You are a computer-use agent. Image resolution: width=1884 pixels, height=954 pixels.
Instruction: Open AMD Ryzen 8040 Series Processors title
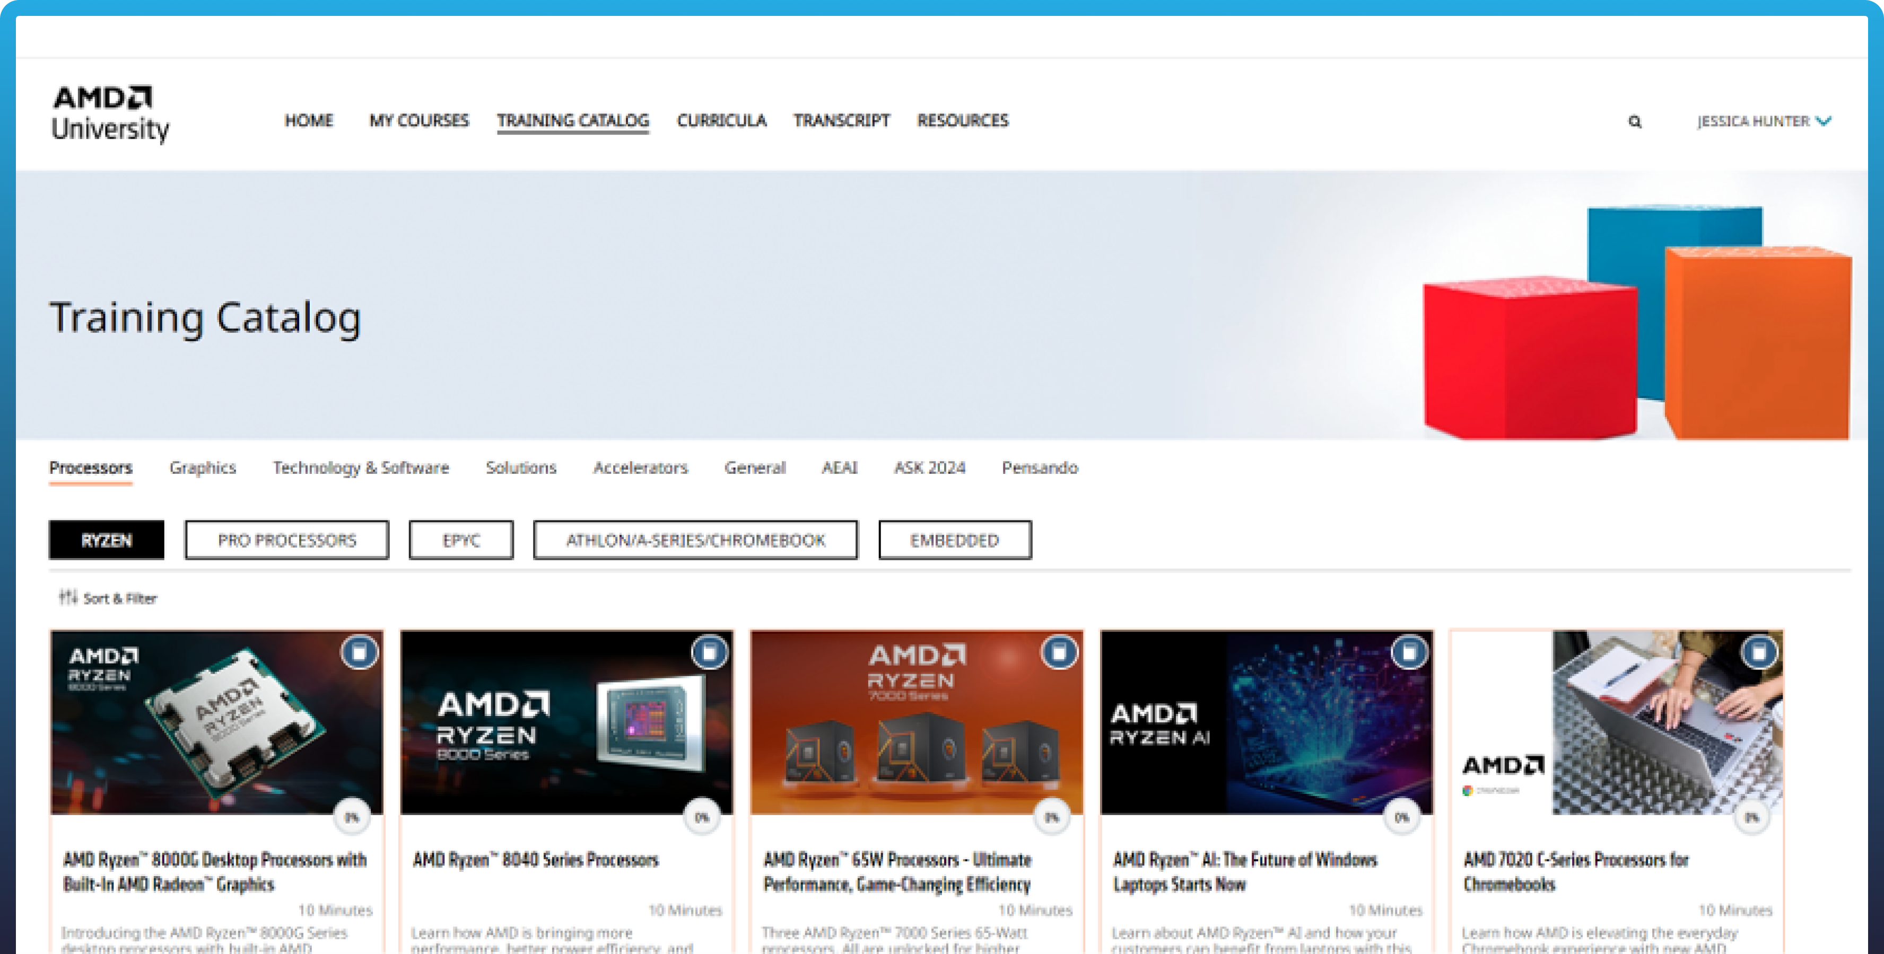coord(535,860)
